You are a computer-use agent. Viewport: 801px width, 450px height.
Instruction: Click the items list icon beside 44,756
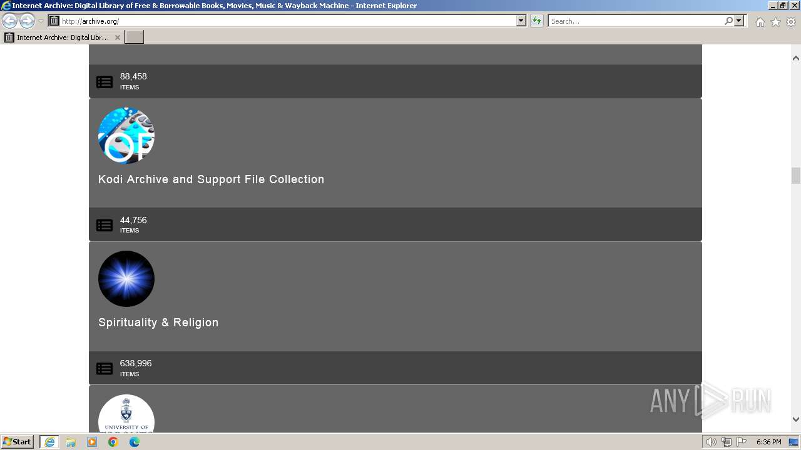(x=105, y=225)
